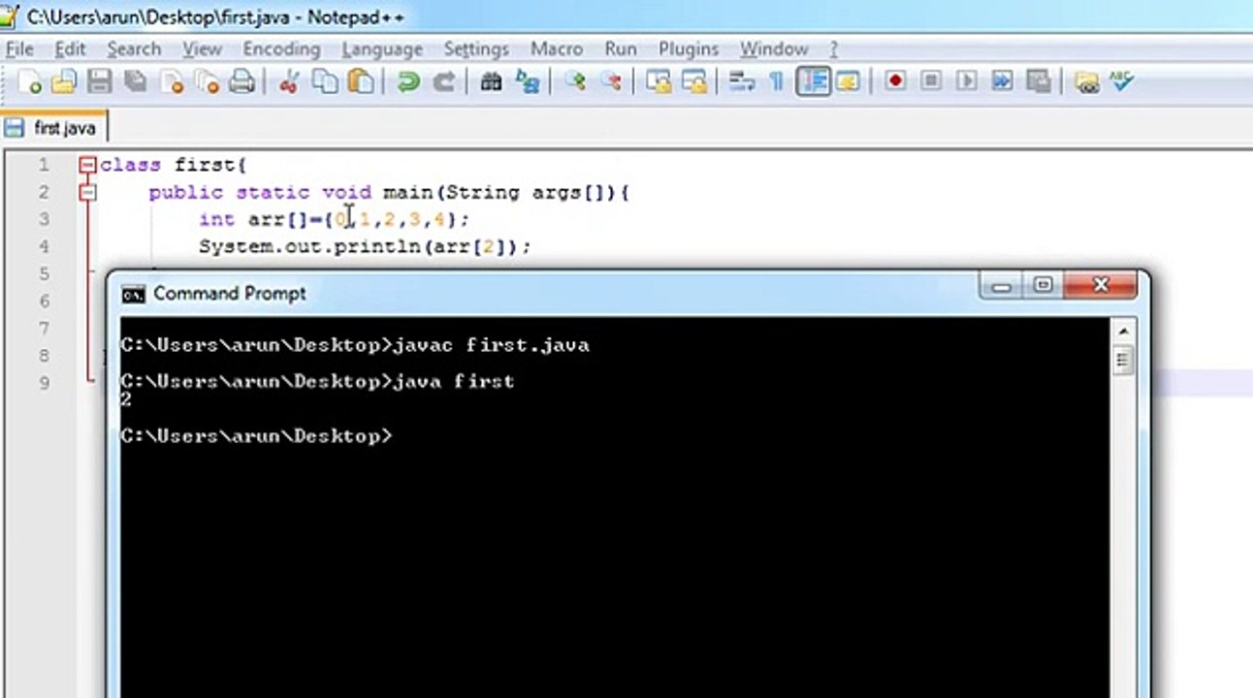Open the Run menu
Image resolution: width=1253 pixels, height=698 pixels.
621,48
